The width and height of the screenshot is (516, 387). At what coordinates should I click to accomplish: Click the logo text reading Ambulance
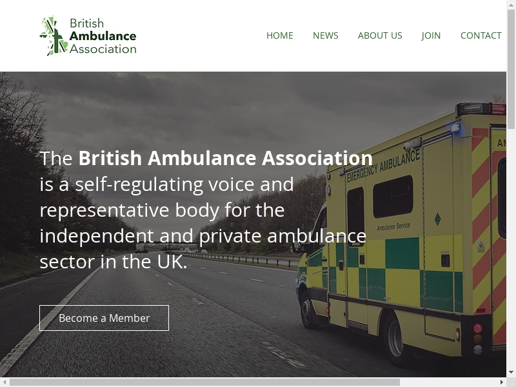[103, 36]
